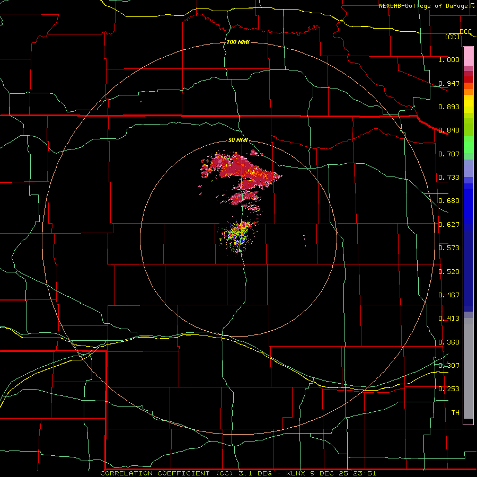Click the 0.573 scale value

[449, 248]
